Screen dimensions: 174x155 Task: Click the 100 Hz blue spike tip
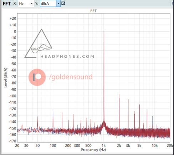pyautogui.click(x=53, y=111)
